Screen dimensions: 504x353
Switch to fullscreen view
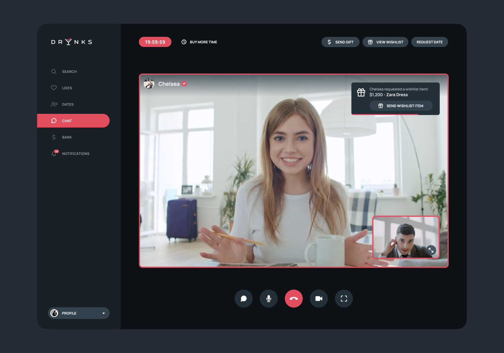pos(344,299)
